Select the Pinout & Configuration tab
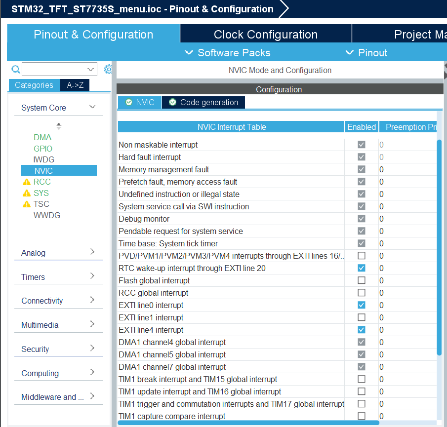 tap(93, 35)
